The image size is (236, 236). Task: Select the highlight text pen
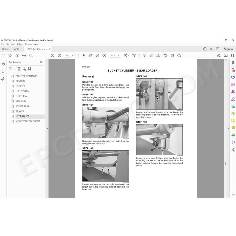[151, 55]
